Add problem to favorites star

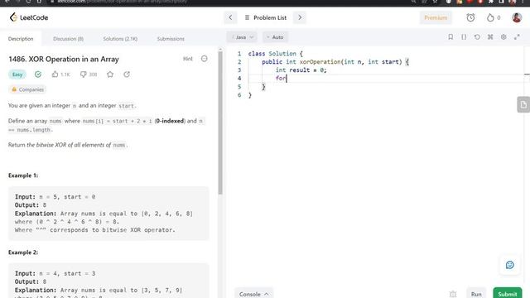(x=110, y=74)
